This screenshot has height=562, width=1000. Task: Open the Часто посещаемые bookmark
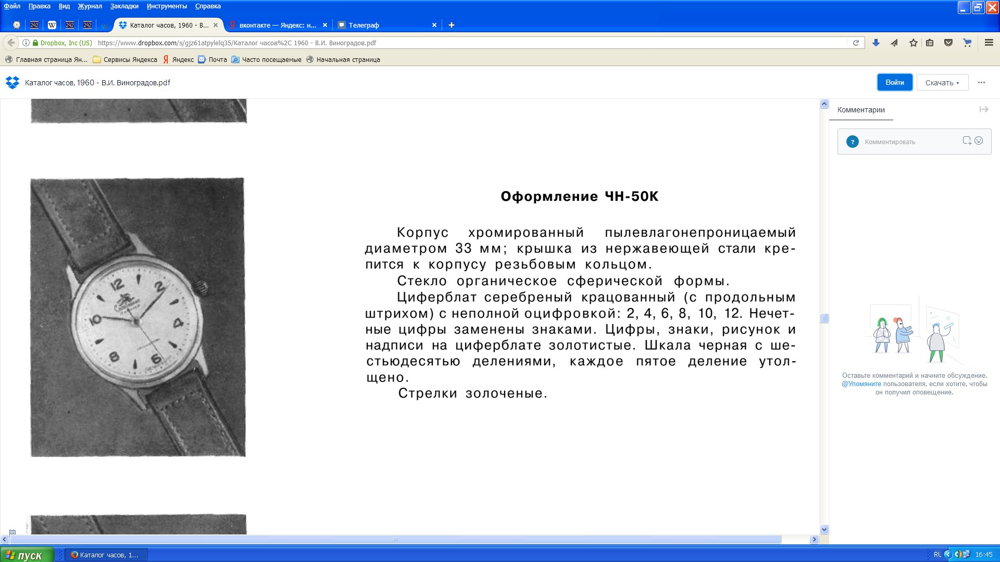coord(266,59)
